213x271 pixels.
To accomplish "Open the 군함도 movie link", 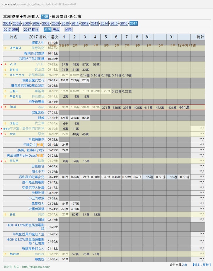I will 14,91.
